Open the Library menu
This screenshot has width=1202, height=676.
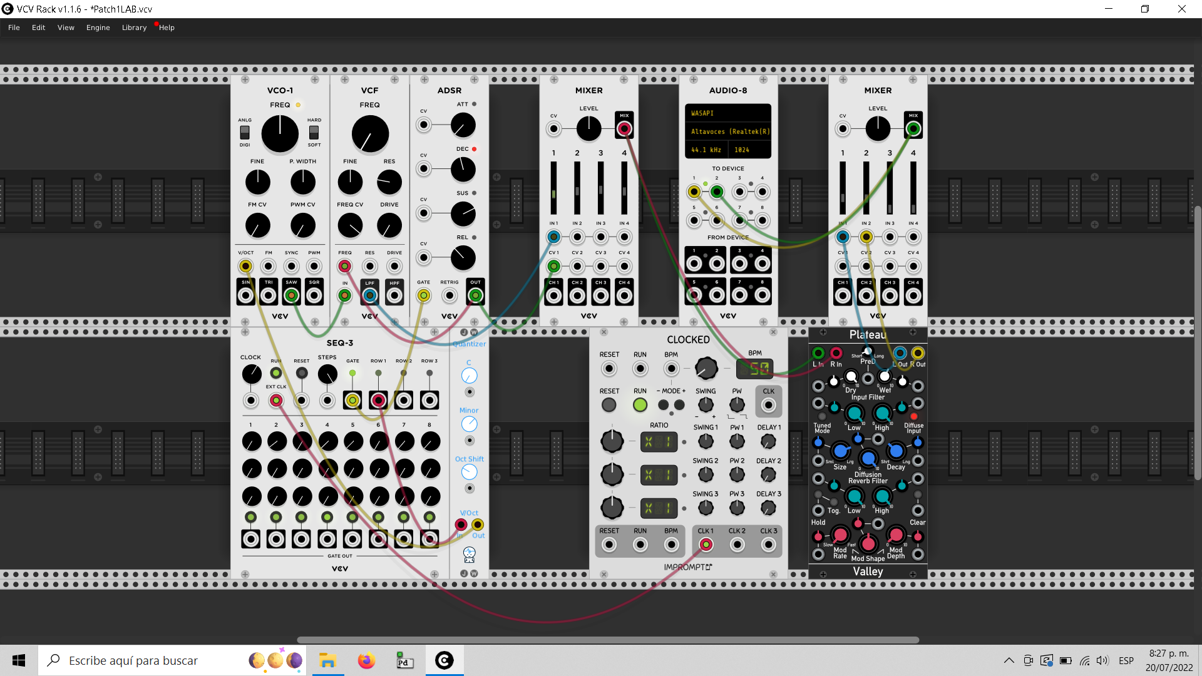133,27
